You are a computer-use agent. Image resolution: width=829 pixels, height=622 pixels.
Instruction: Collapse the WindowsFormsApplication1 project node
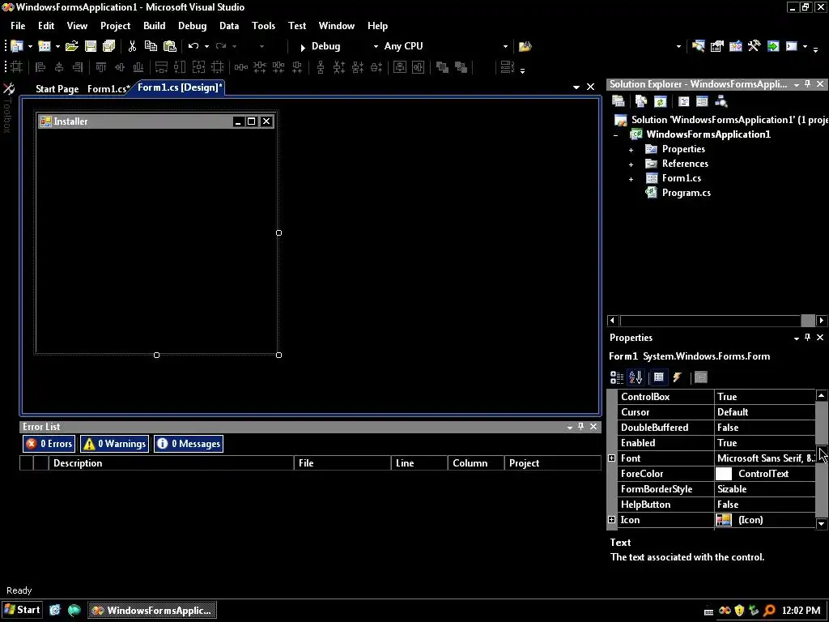[615, 135]
